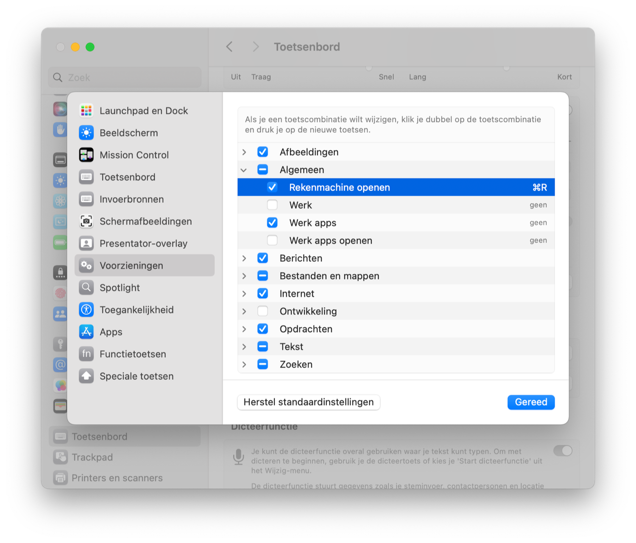
Task: Click in the Zoek search field
Action: [125, 78]
